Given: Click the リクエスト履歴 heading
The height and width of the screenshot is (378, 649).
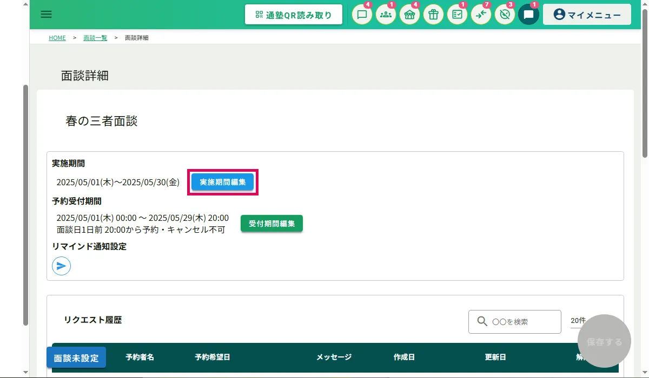Looking at the screenshot, I should pos(93,320).
